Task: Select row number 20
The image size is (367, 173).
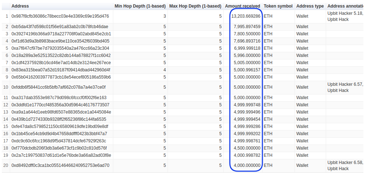Action: point(6,165)
